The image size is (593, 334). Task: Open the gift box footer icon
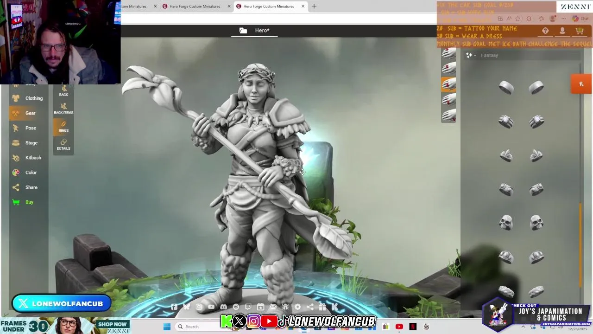322,307
